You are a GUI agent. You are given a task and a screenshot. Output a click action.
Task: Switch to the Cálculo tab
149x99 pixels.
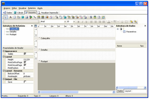[x=19, y=13]
